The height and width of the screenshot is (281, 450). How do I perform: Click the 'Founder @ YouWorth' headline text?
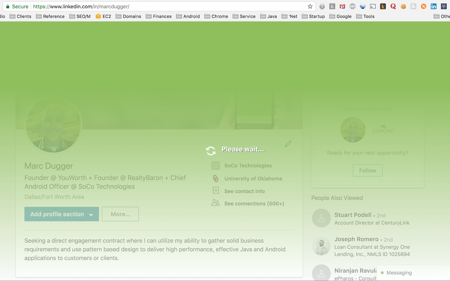(105, 182)
